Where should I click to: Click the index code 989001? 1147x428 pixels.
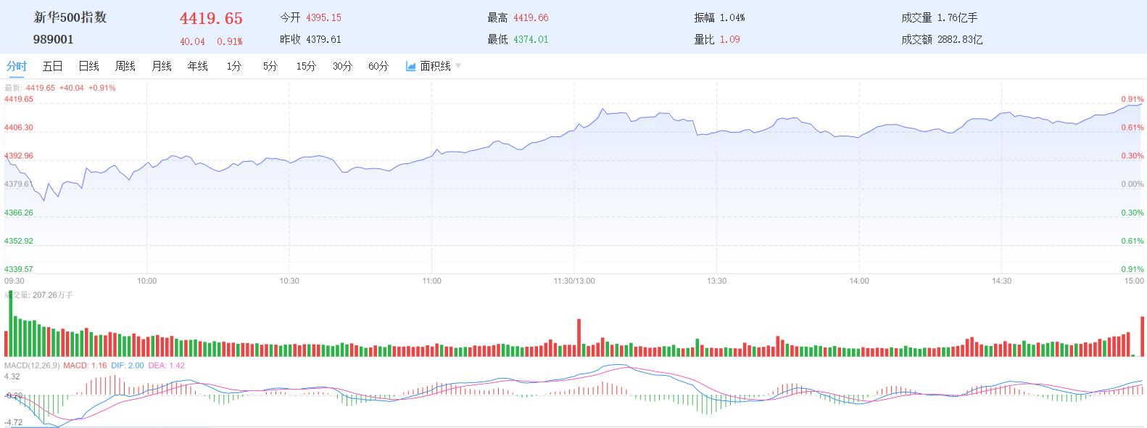pyautogui.click(x=54, y=40)
